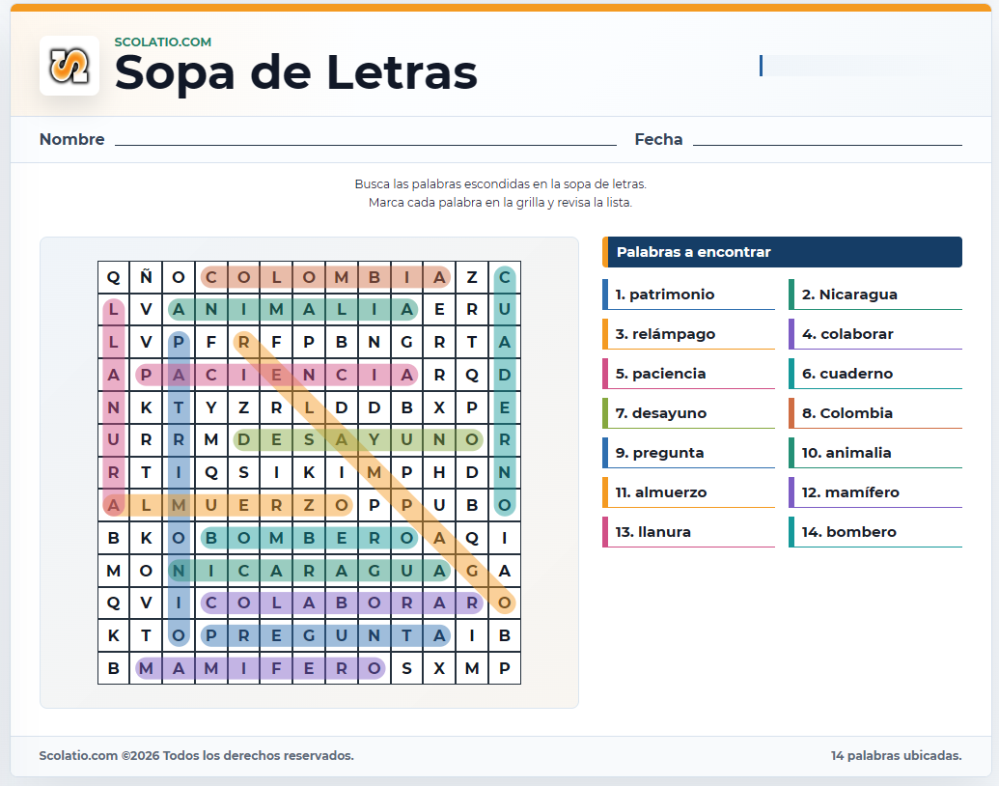Select word 4. colaborar in the list
Image resolution: width=999 pixels, height=786 pixels.
875,334
